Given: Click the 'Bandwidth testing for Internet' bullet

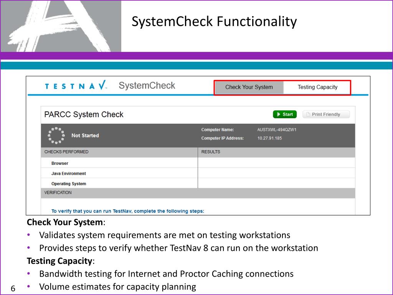Looking at the screenshot, I should coord(166,274).
